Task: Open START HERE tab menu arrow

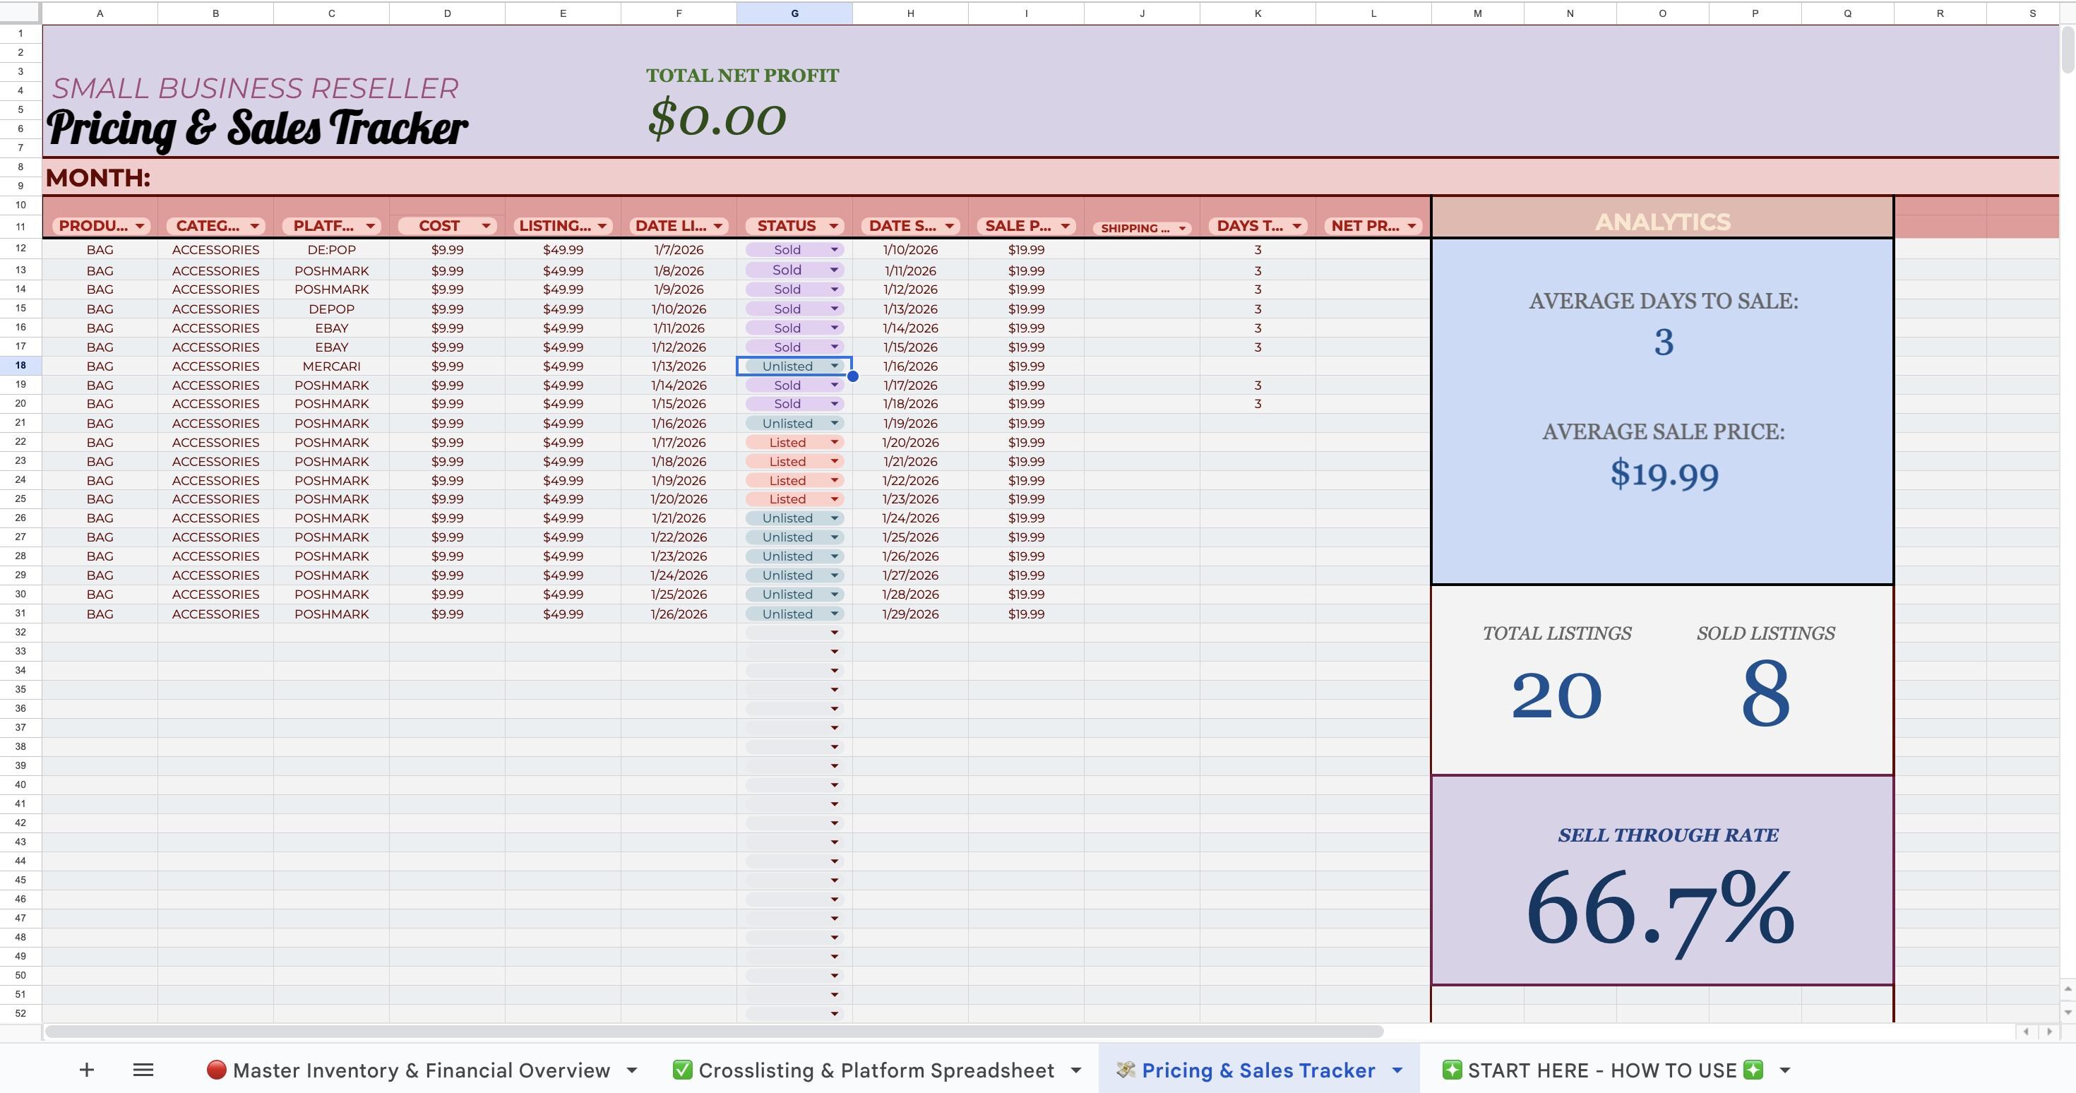Action: [1785, 1070]
